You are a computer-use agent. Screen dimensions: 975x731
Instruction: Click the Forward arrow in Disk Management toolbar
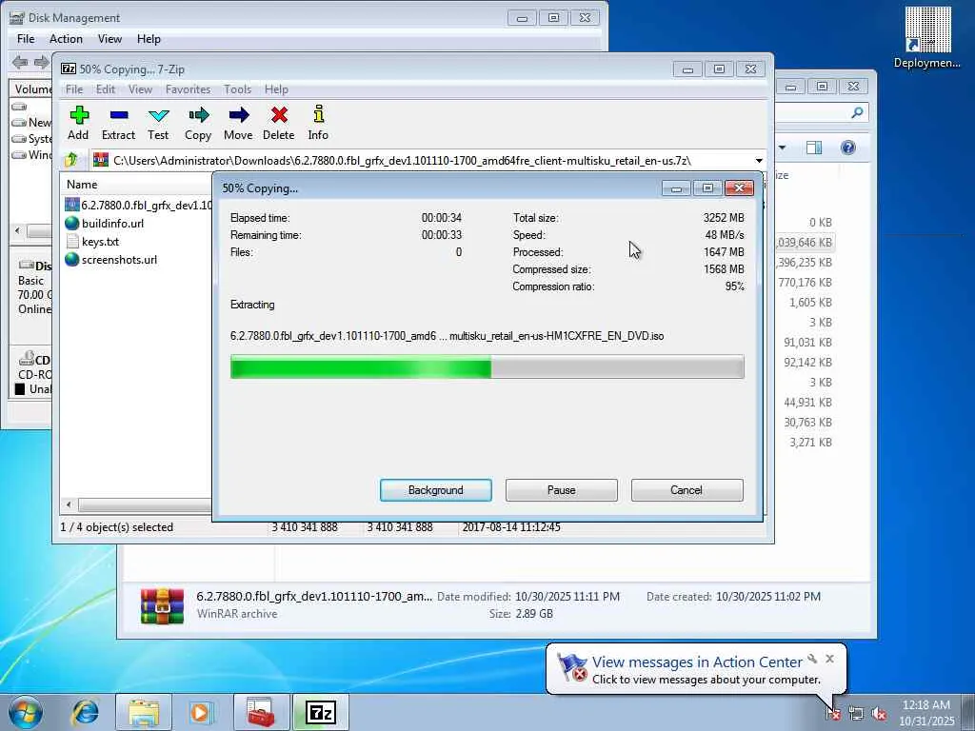(42, 62)
